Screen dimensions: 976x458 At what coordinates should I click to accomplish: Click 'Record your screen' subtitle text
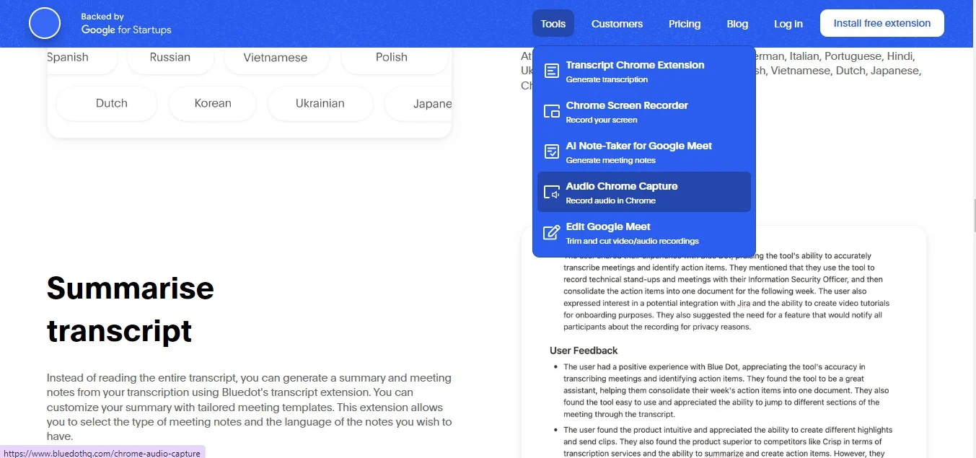(602, 120)
